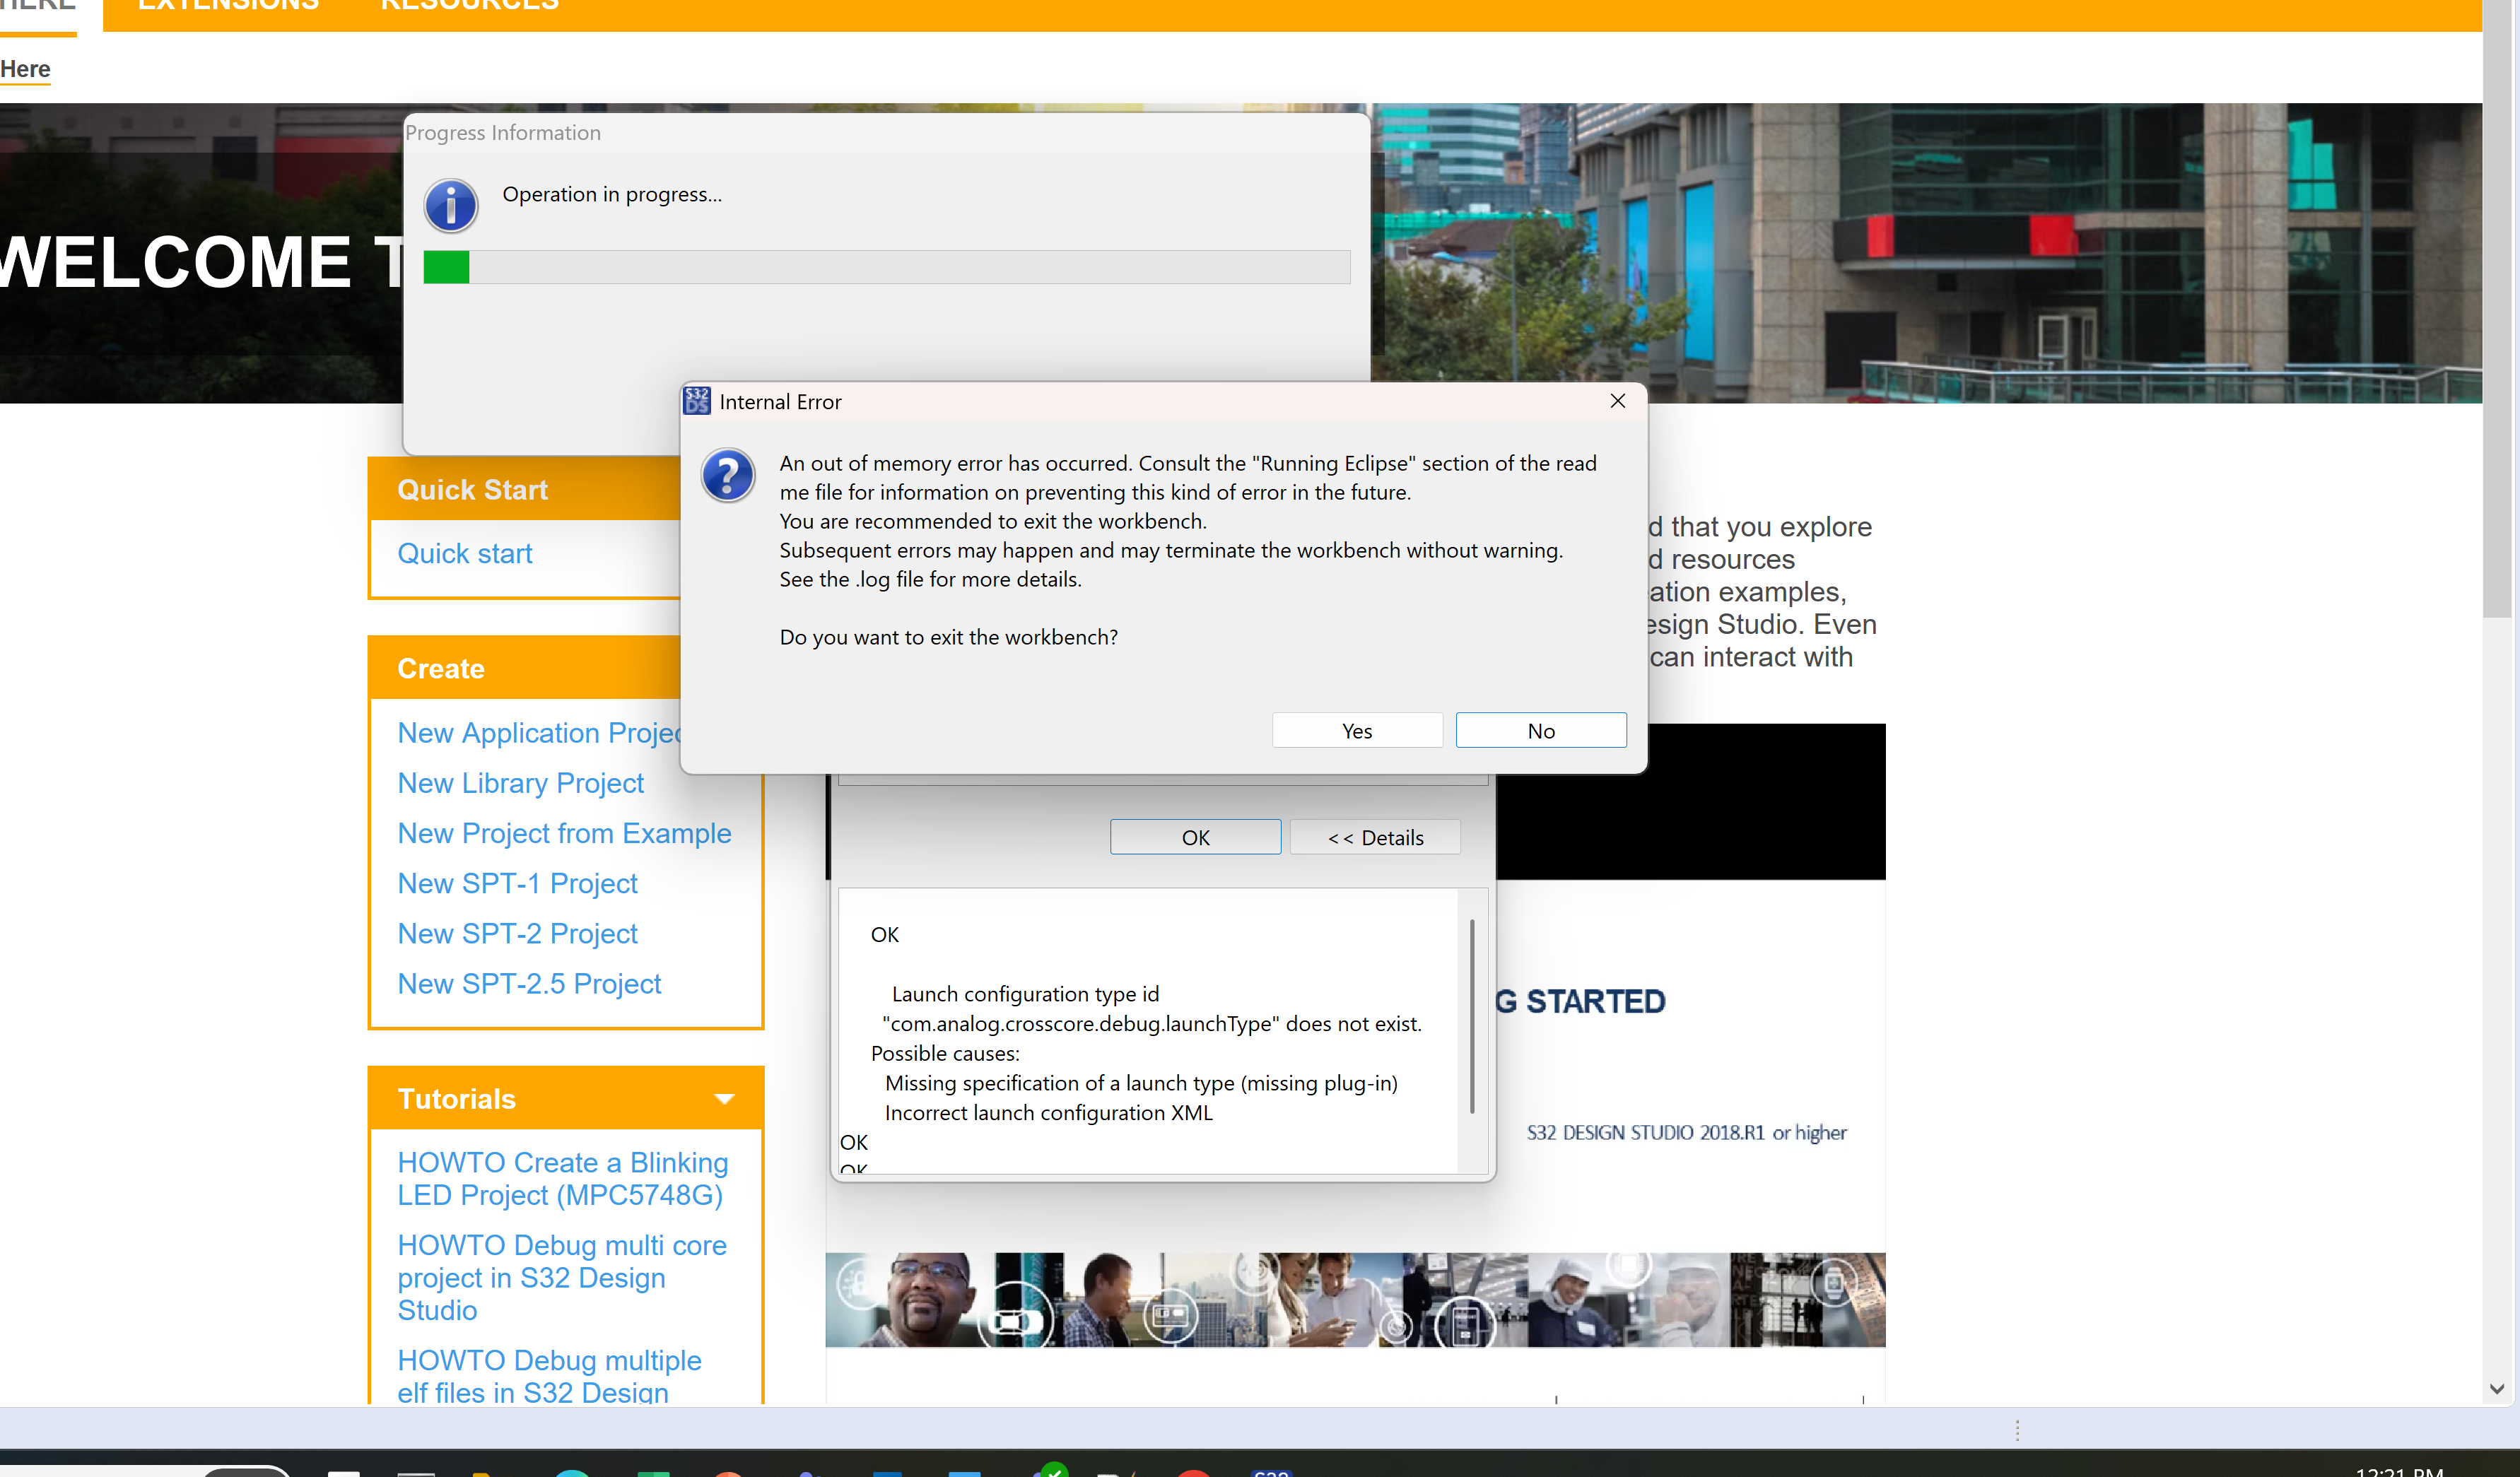Click the S32DS icon in dialog title
Viewport: 2520px width, 1477px height.
(697, 401)
